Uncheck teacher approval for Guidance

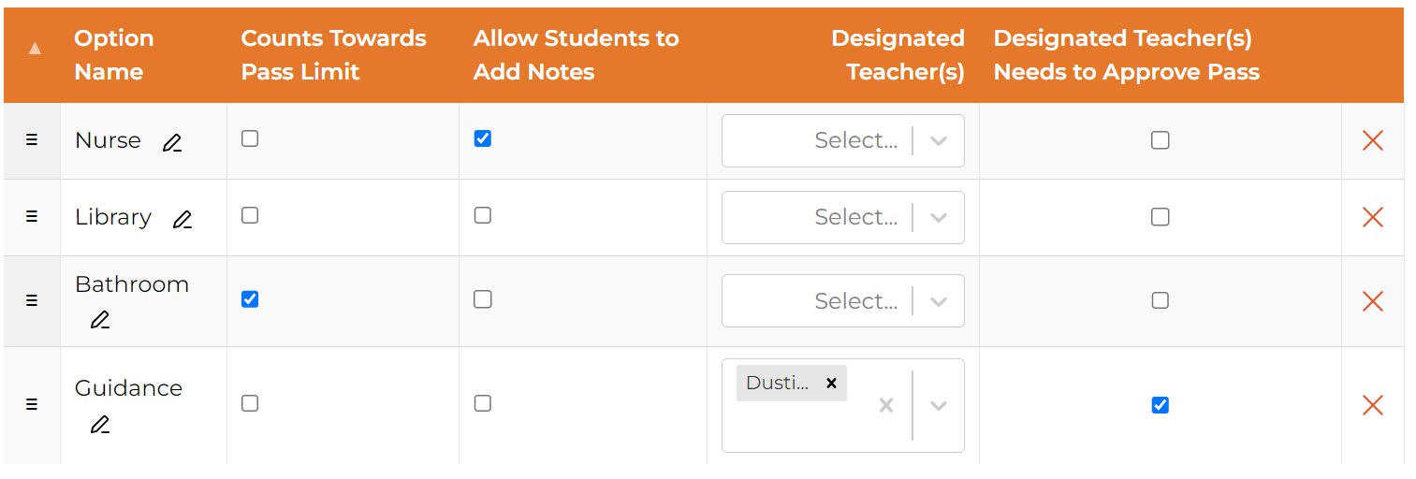(1160, 405)
